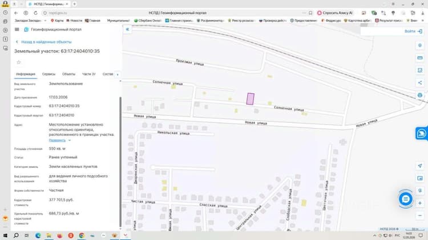This screenshot has width=428, height=240.
Task: Reload the page
Action: pos(35,13)
